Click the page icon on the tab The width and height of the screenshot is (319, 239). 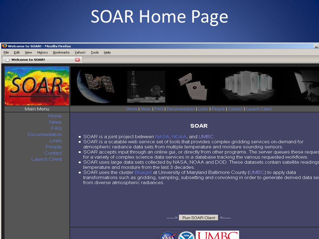(8, 59)
